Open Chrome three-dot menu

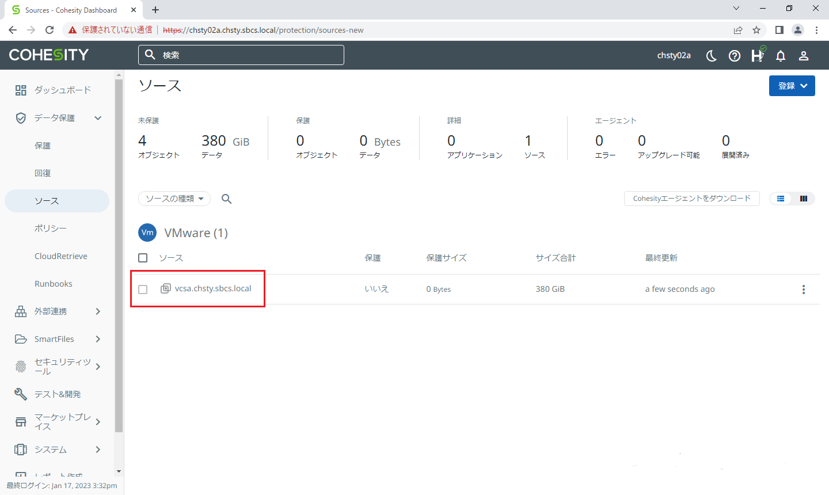816,30
